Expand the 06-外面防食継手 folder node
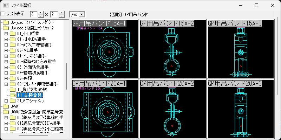Viewport: 281px width, 140px height. [6, 67]
